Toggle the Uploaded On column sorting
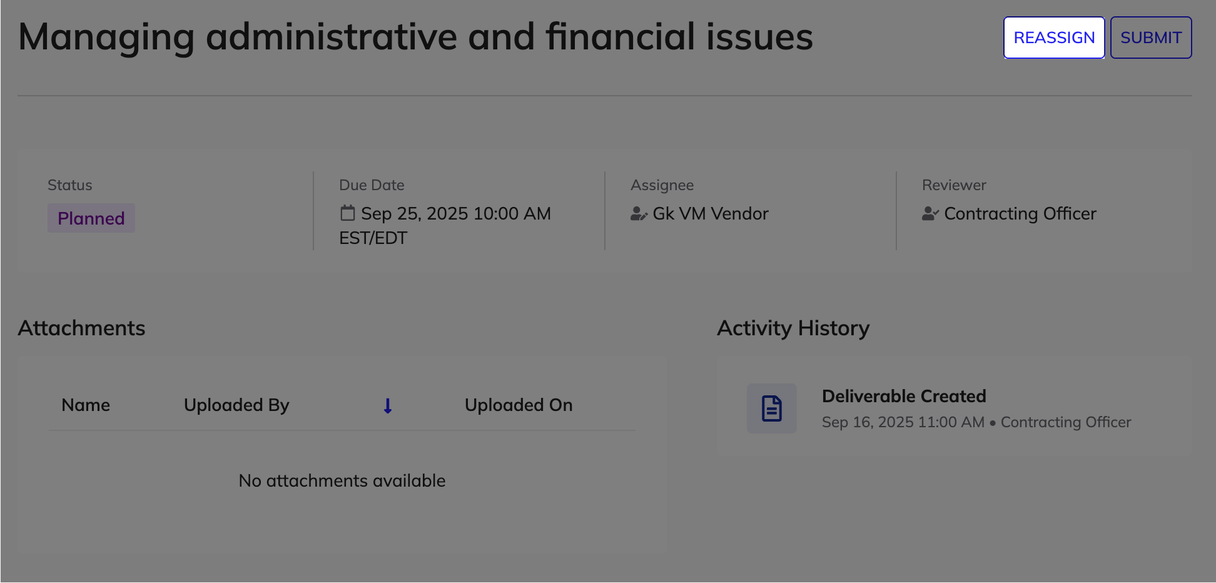The height and width of the screenshot is (583, 1216). (518, 405)
